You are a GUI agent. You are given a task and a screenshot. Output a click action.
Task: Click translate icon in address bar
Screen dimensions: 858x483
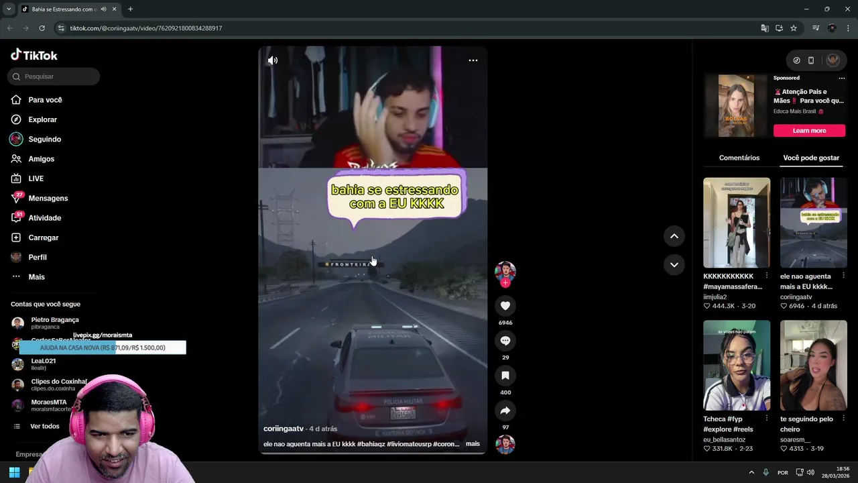[765, 28]
